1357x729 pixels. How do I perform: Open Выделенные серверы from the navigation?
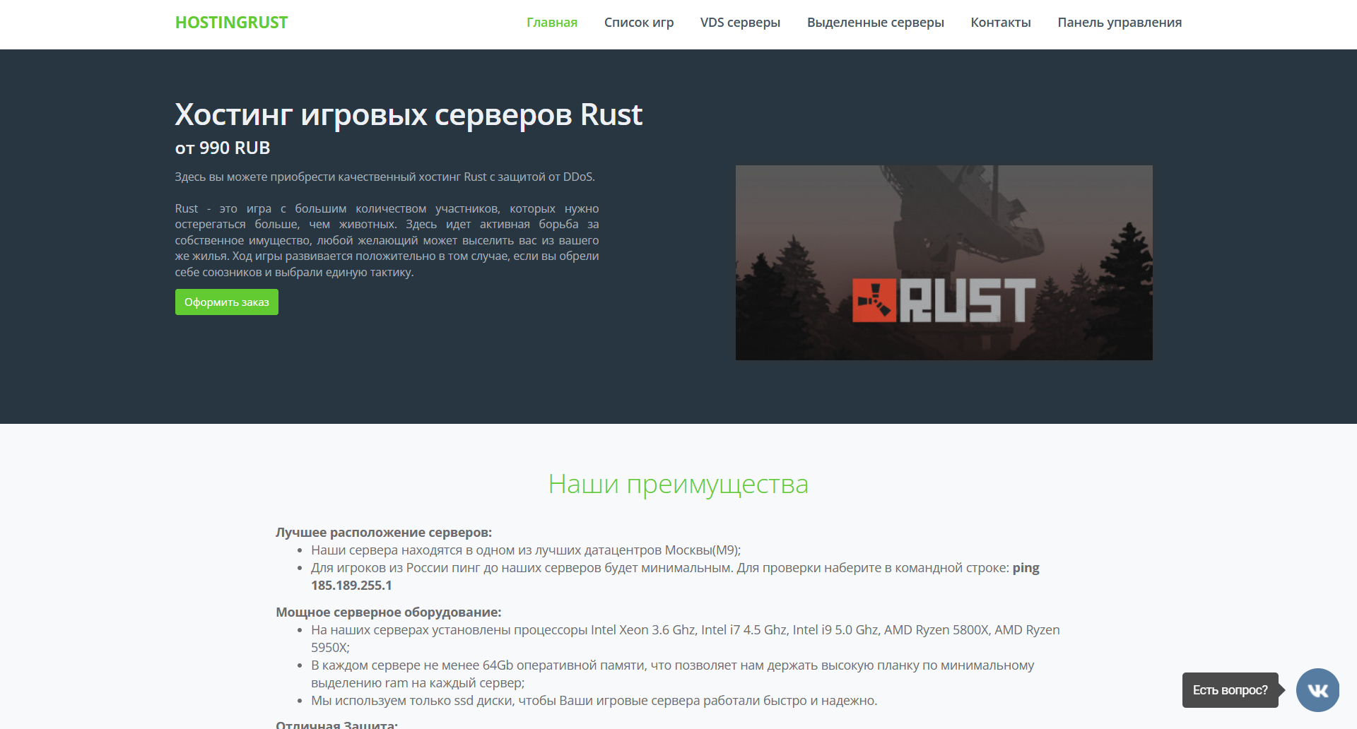point(875,23)
